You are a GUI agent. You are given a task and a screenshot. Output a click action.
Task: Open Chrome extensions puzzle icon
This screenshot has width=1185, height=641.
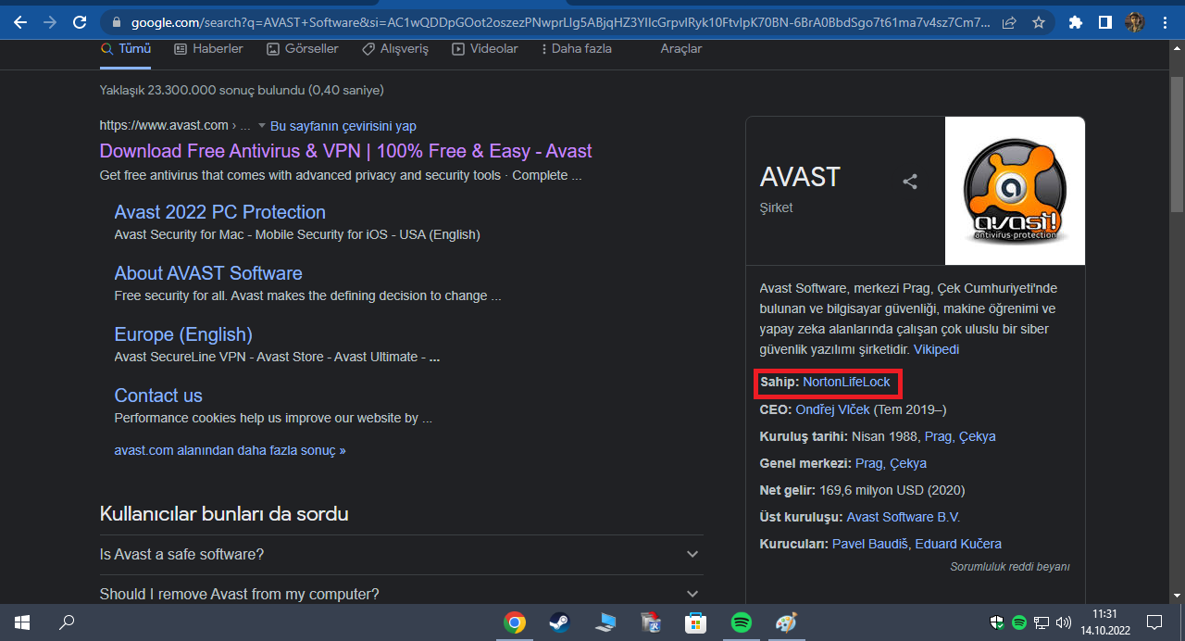pos(1075,21)
